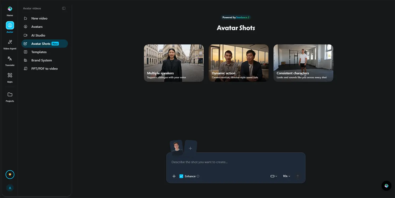Expand the 10s duration dropdown

tap(287, 176)
